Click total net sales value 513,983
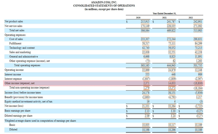This screenshot has height=134, width=218. click(x=198, y=31)
